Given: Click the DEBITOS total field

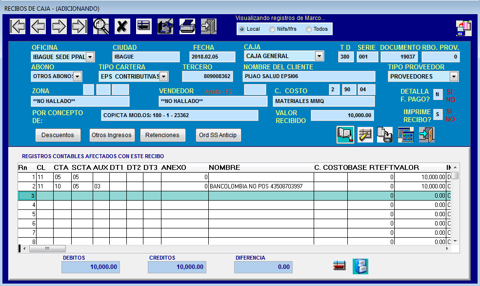Looking at the screenshot, I should (x=91, y=267).
